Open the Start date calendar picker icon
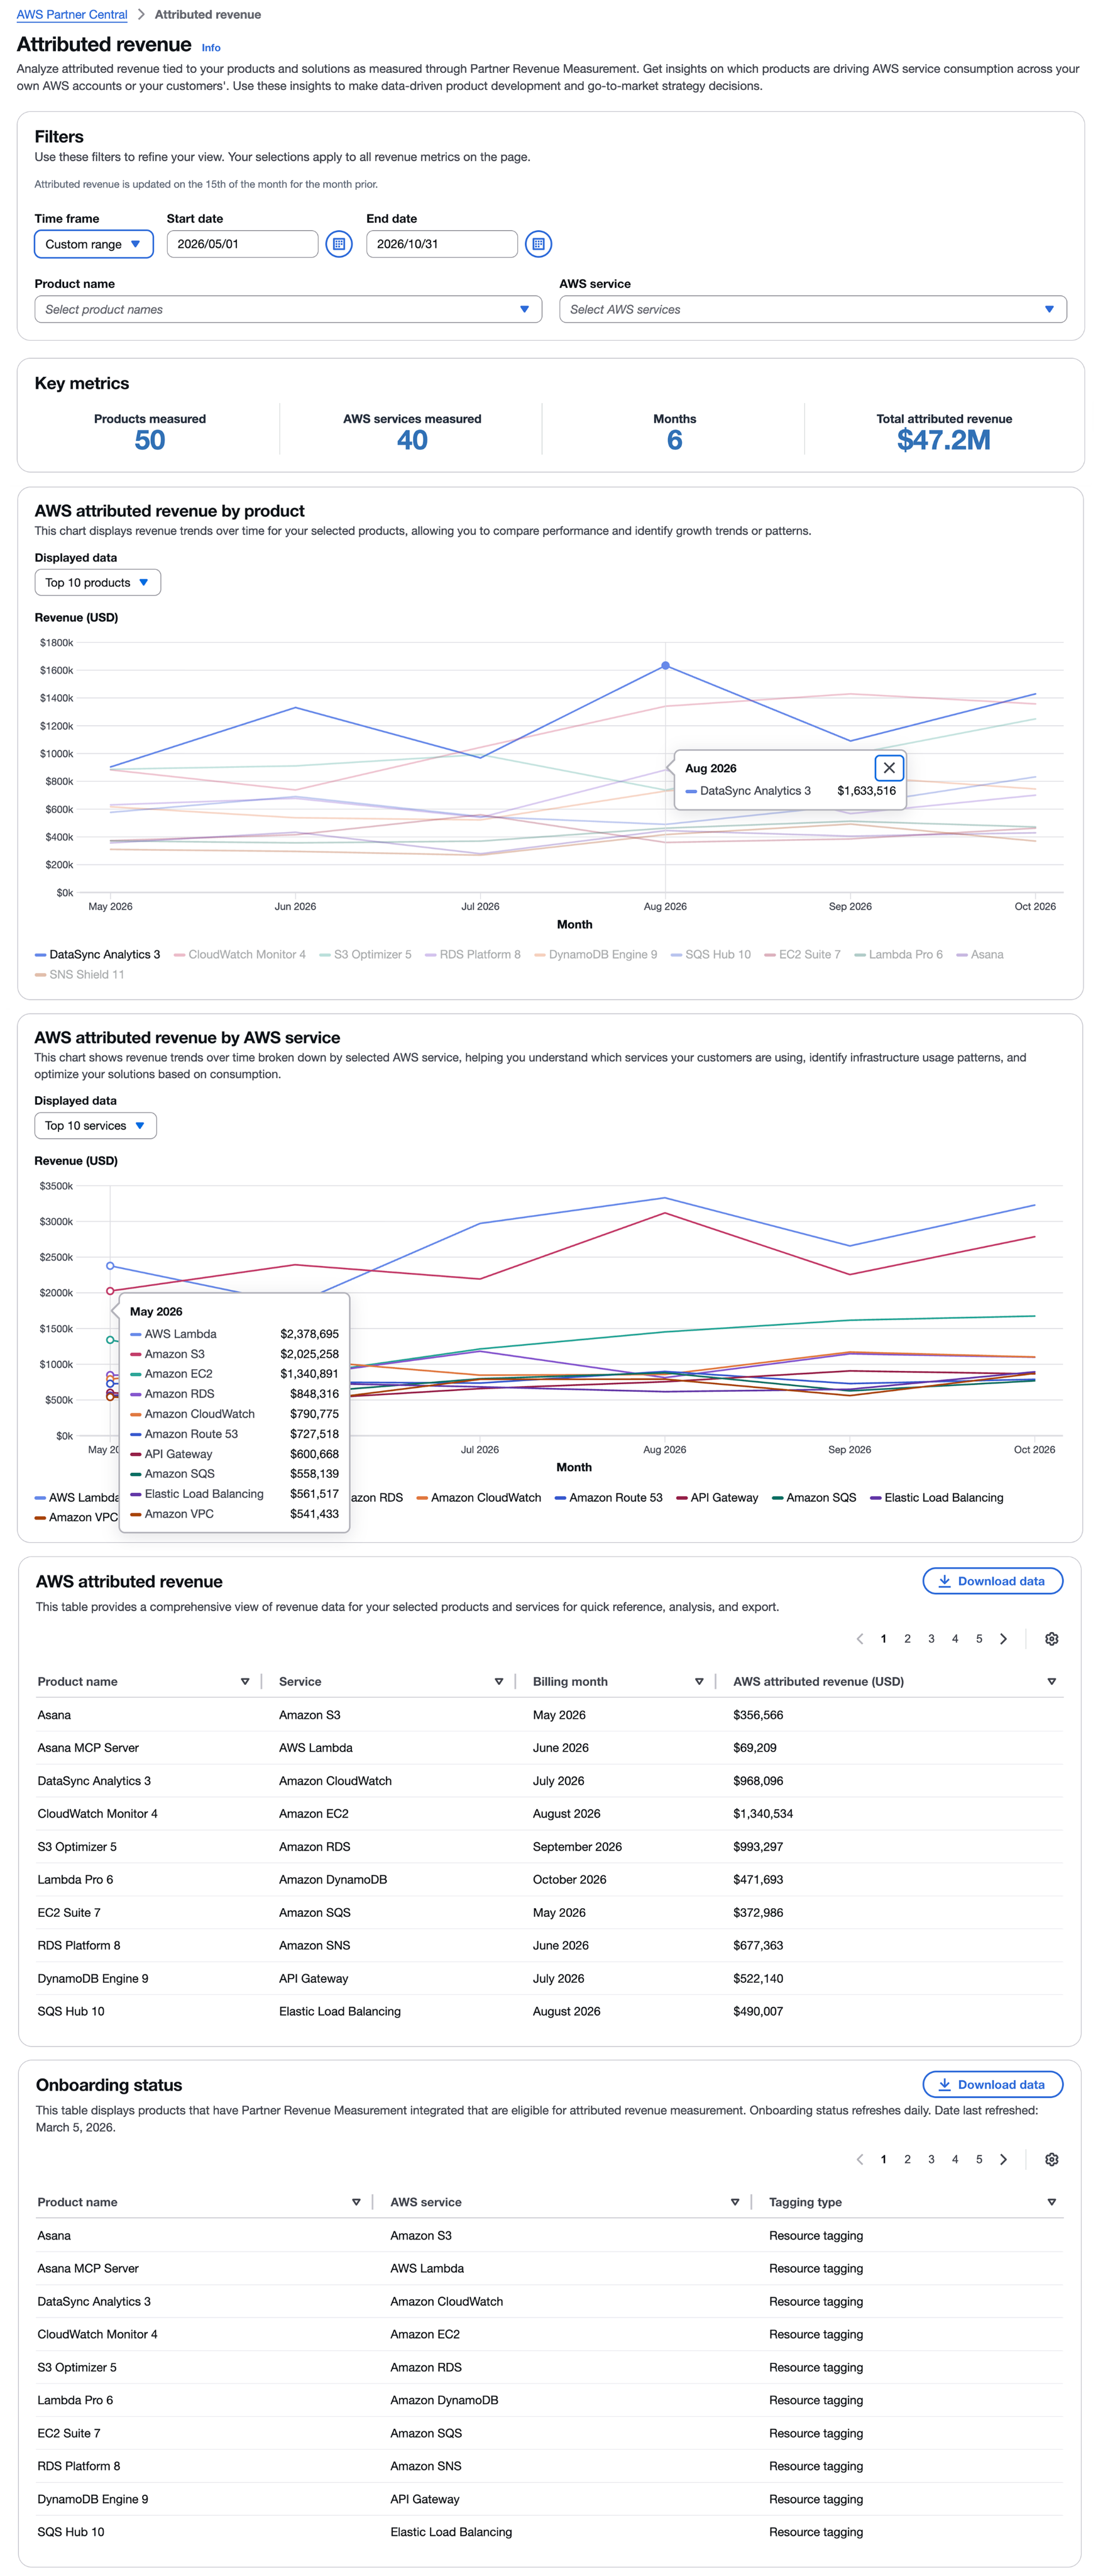 [x=339, y=244]
